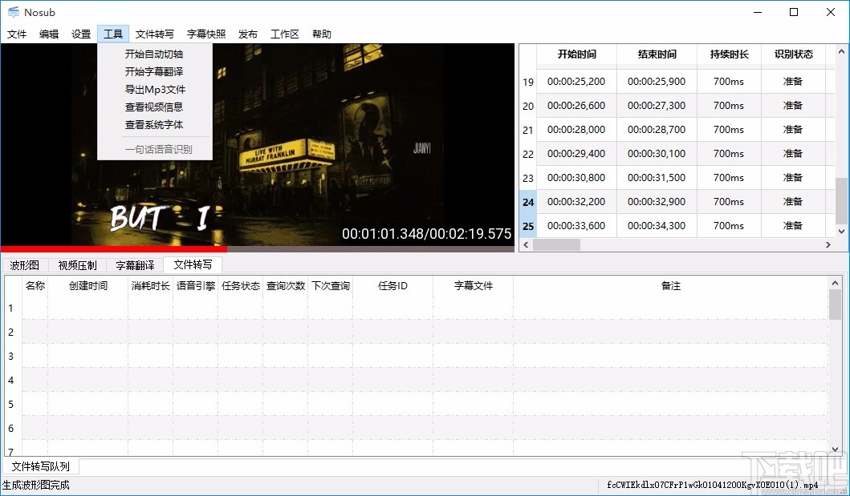Click the 任务状态 column header
Viewport: 850px width, 496px height.
(241, 285)
